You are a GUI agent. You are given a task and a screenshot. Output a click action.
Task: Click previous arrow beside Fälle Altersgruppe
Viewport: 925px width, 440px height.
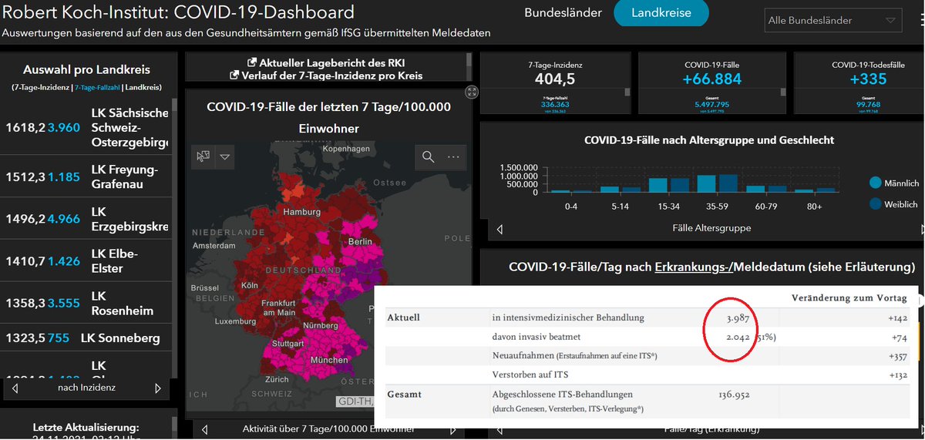tap(499, 229)
